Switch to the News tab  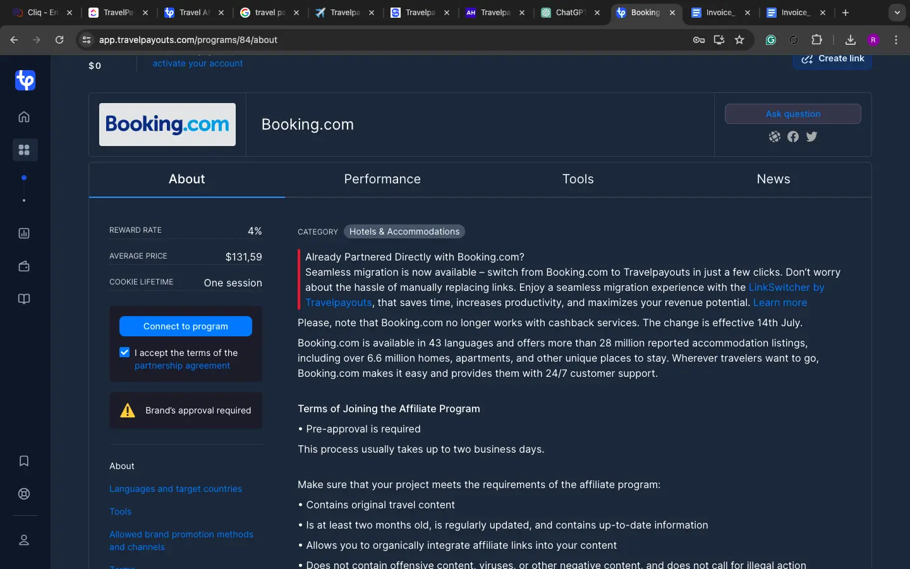click(773, 180)
